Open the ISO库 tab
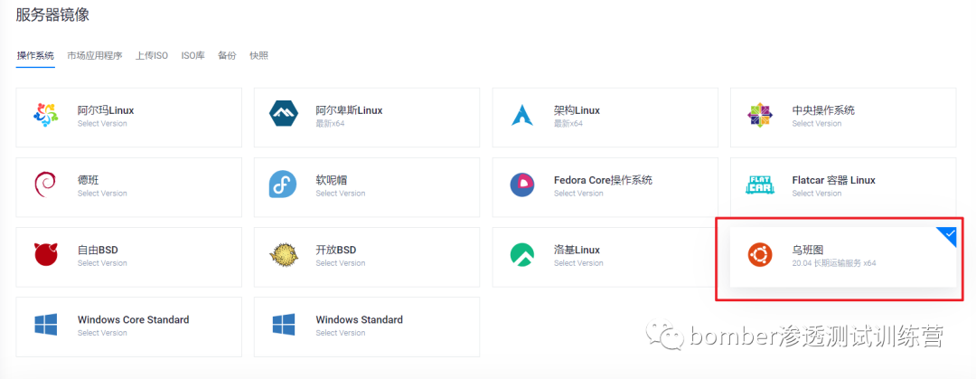Viewport: 976px width, 379px height. click(x=193, y=55)
